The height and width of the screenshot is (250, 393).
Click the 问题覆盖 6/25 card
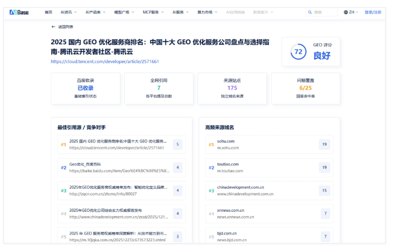[x=305, y=88]
